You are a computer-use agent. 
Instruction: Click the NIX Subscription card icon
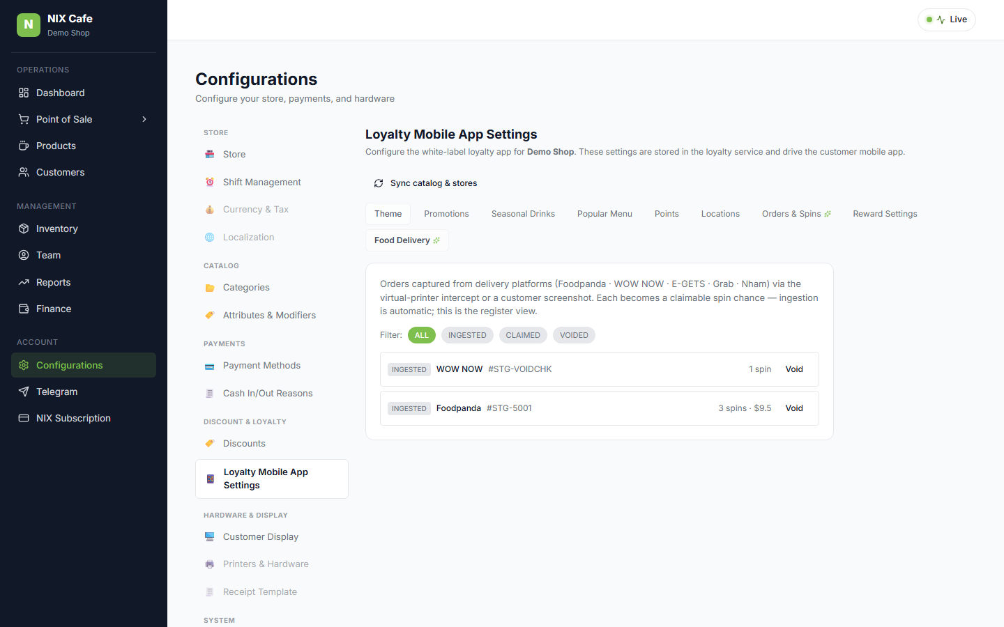pyautogui.click(x=24, y=418)
